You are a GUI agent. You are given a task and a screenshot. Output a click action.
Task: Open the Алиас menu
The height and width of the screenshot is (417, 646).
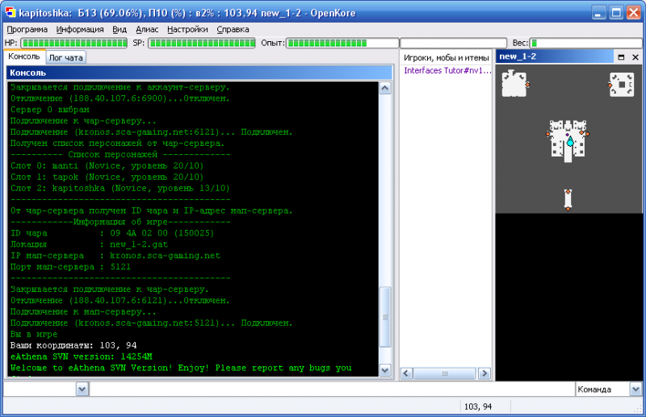(147, 30)
